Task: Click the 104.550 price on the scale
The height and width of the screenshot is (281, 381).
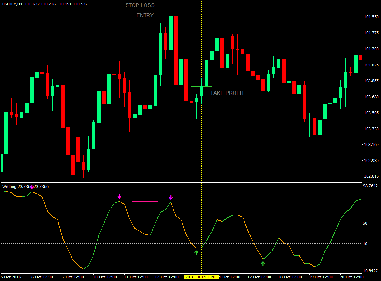Action: pyautogui.click(x=371, y=17)
